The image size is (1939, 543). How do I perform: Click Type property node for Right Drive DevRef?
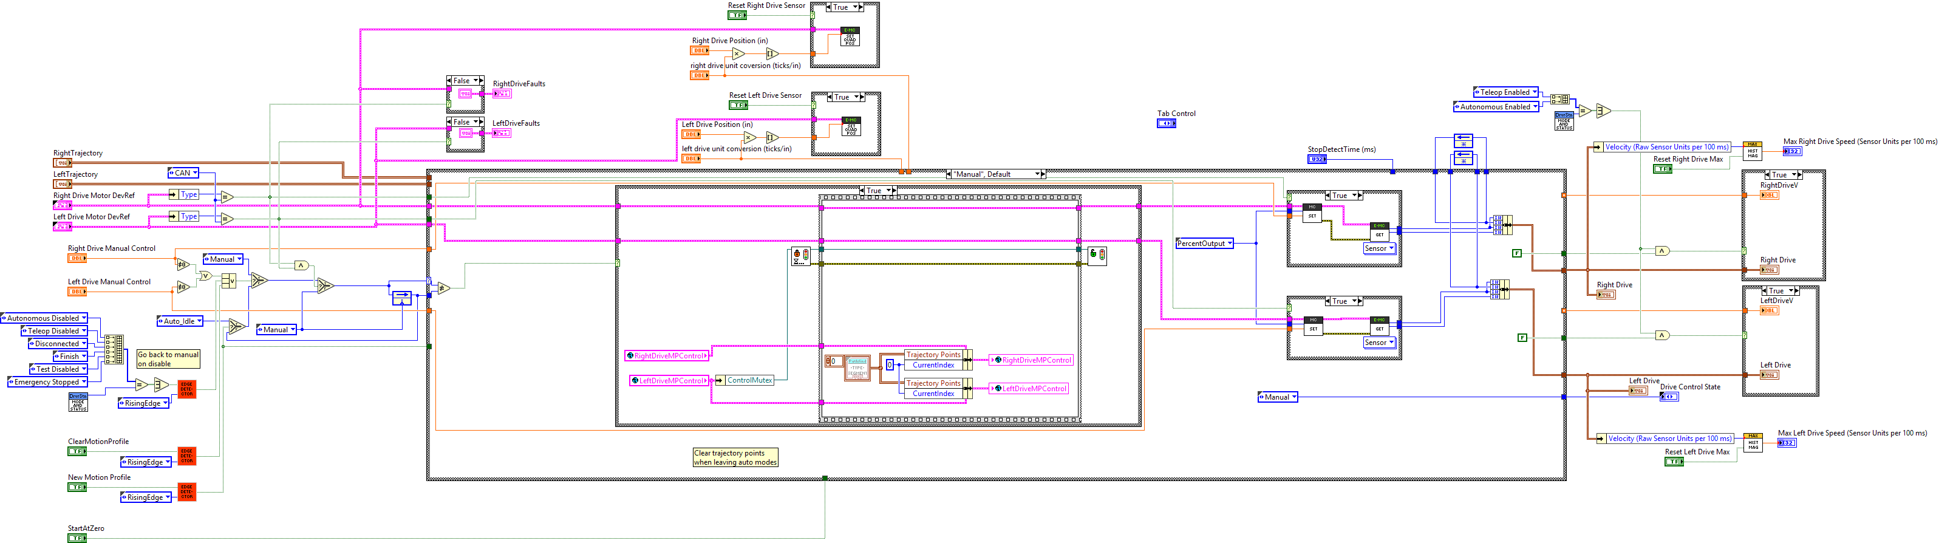pos(185,194)
